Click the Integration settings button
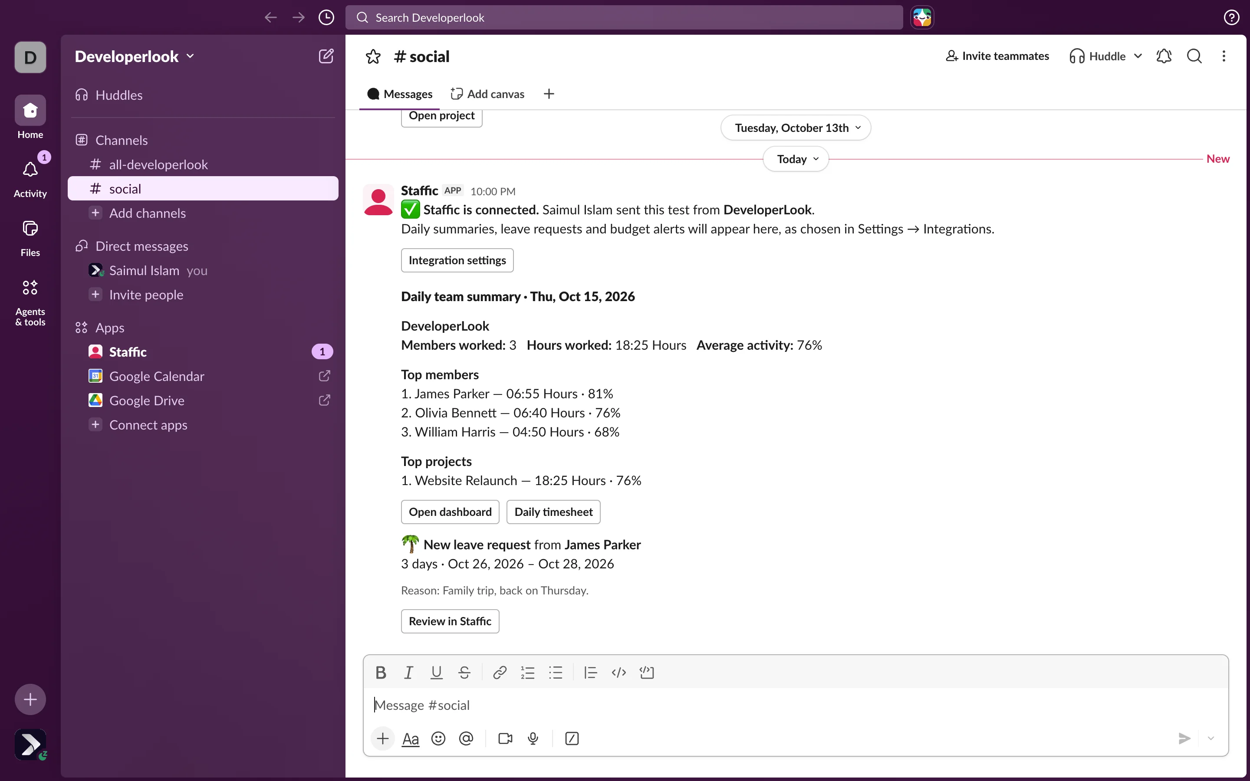Screen dimensions: 1250x781 coord(457,260)
